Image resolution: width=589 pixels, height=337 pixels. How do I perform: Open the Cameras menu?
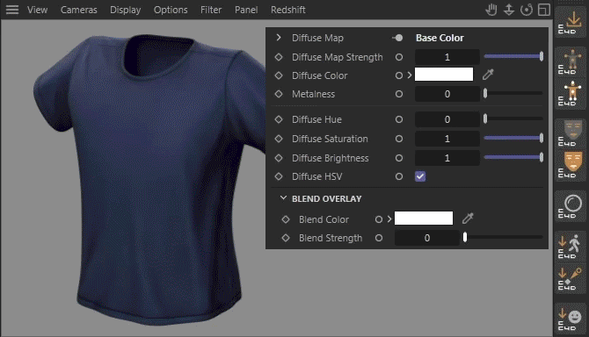pos(79,10)
